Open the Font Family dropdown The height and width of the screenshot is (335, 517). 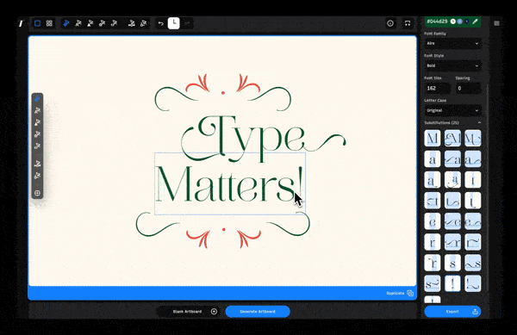pos(452,43)
